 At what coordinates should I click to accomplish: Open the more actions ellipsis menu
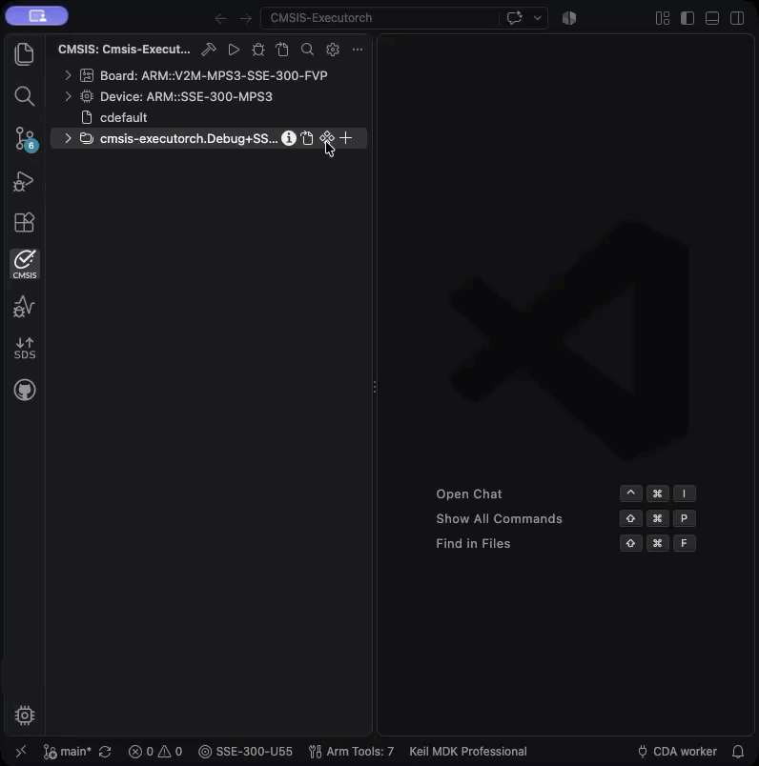[358, 50]
